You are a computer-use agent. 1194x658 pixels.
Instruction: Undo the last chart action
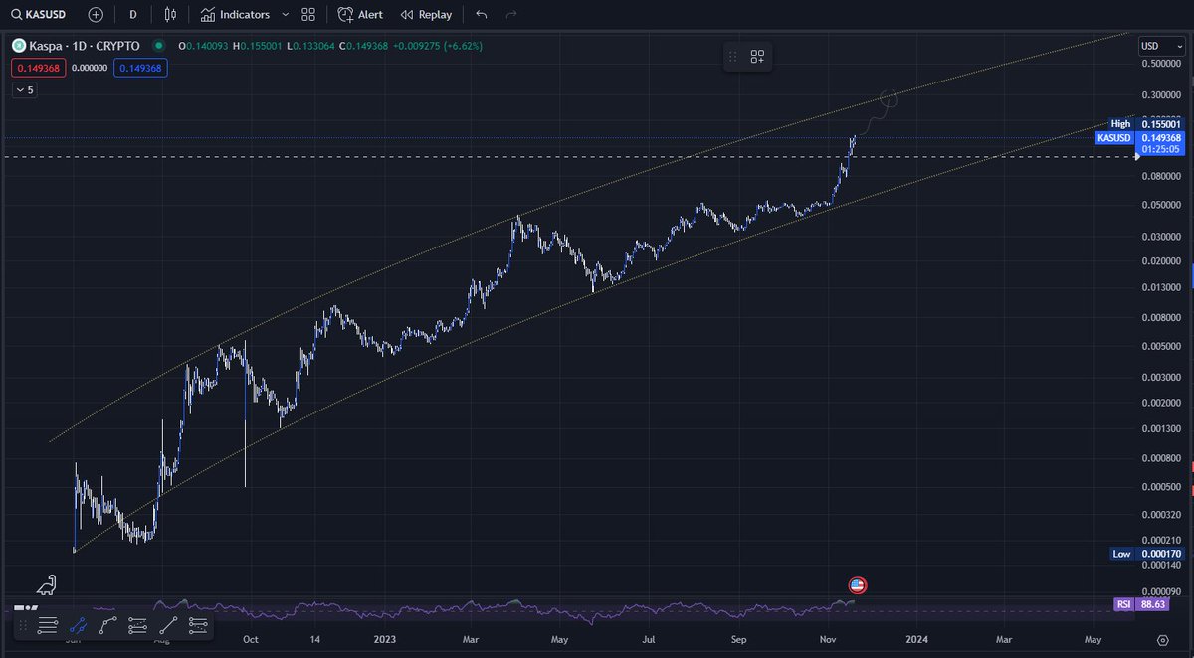(482, 15)
